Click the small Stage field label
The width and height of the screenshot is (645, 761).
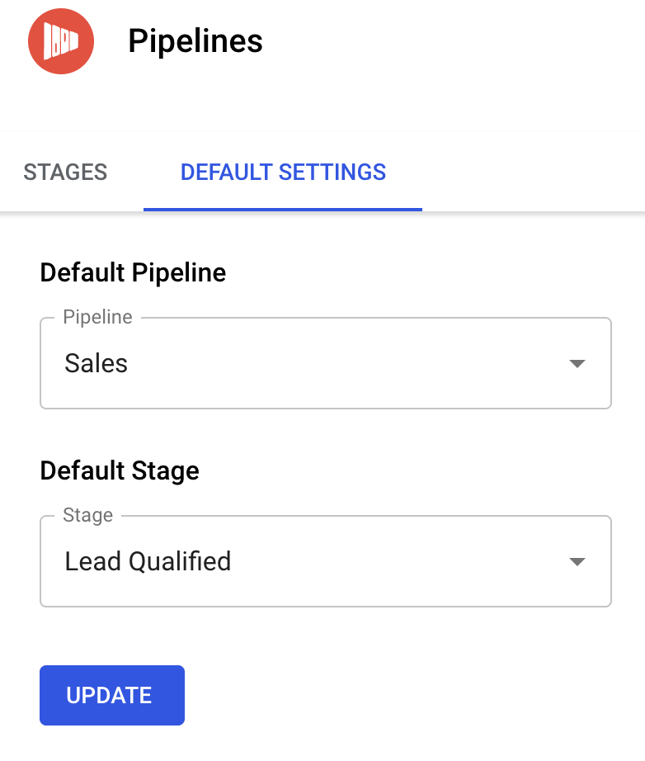pyautogui.click(x=87, y=515)
